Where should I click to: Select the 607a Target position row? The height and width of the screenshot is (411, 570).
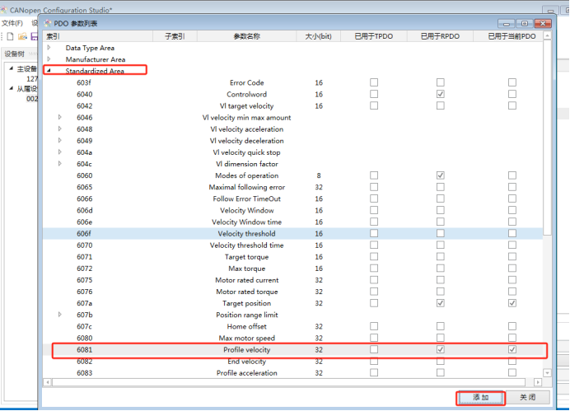[x=293, y=303]
